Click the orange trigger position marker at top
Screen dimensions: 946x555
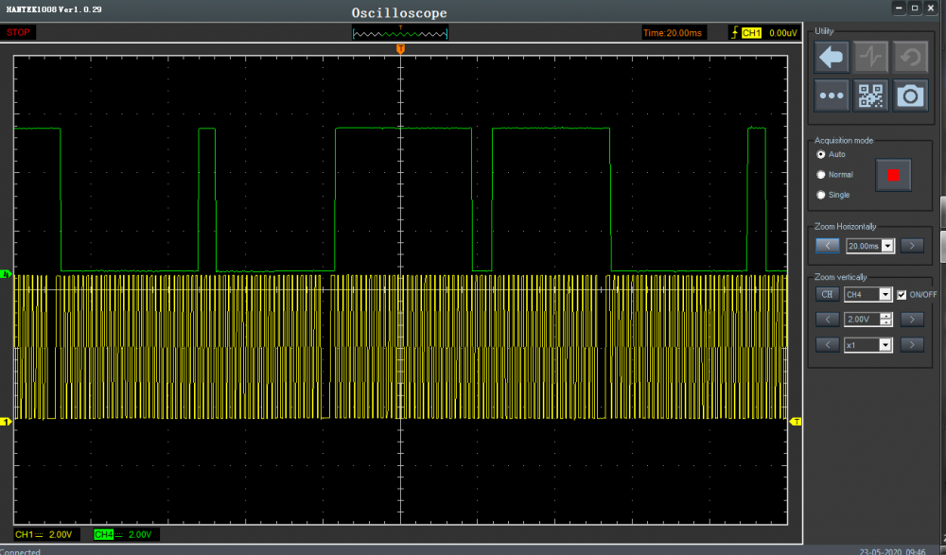tap(401, 48)
